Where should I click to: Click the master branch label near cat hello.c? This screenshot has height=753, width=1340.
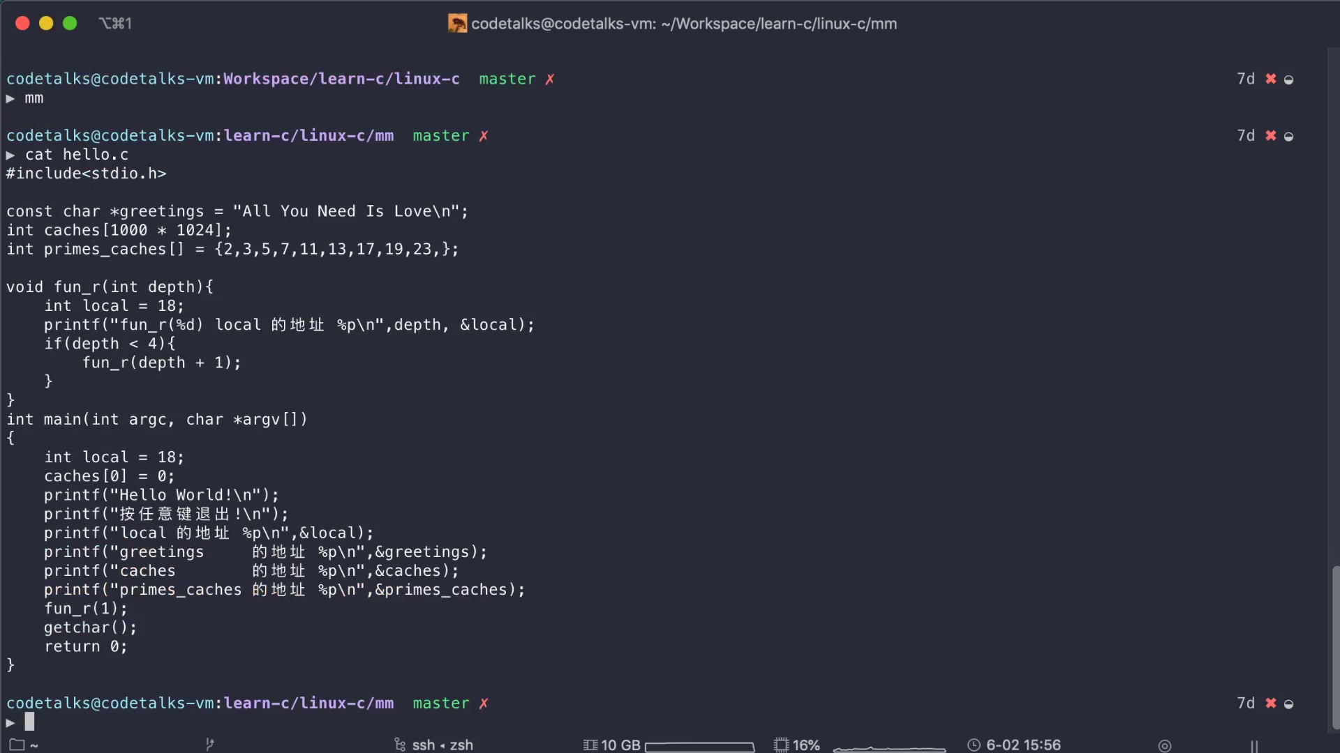(x=440, y=135)
